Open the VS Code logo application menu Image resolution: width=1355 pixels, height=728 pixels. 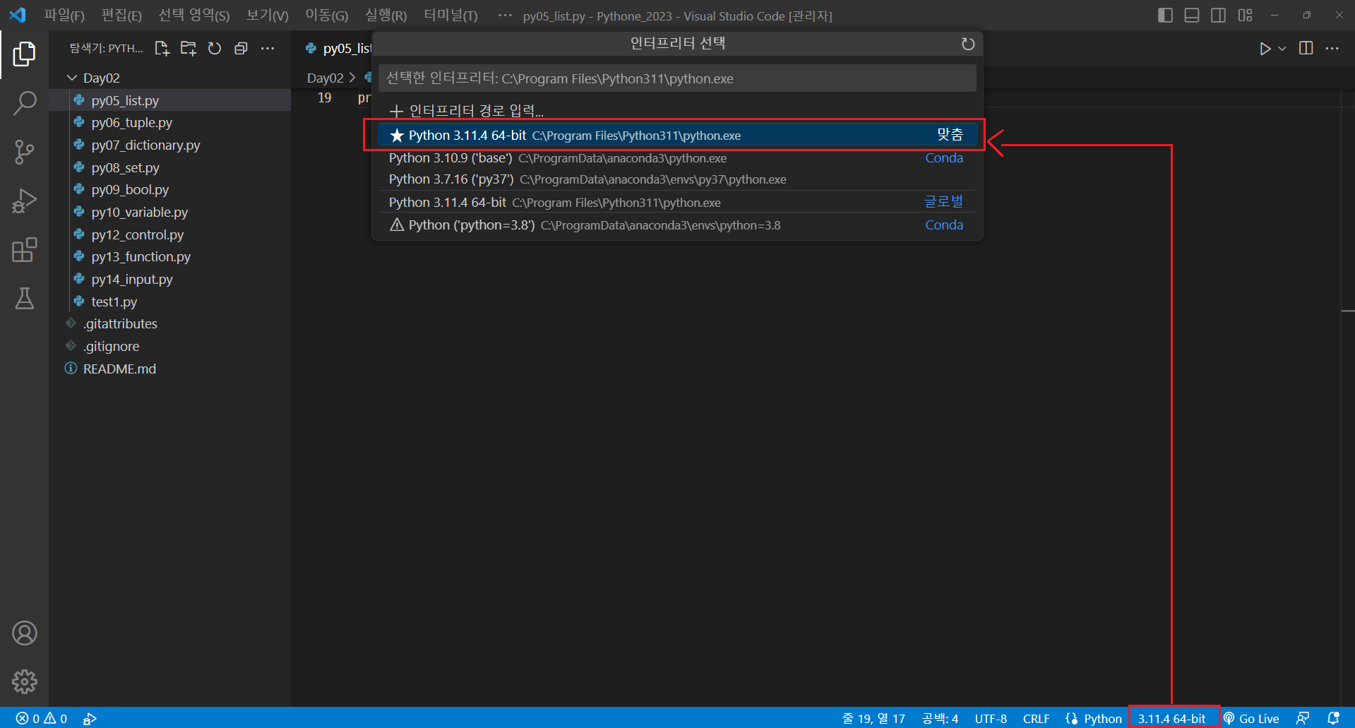18,15
